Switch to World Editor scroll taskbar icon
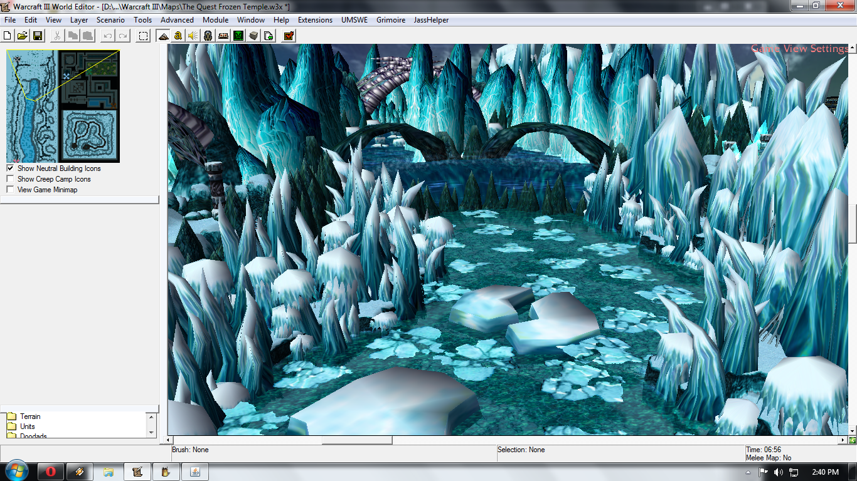This screenshot has height=481, width=857. 137,472
